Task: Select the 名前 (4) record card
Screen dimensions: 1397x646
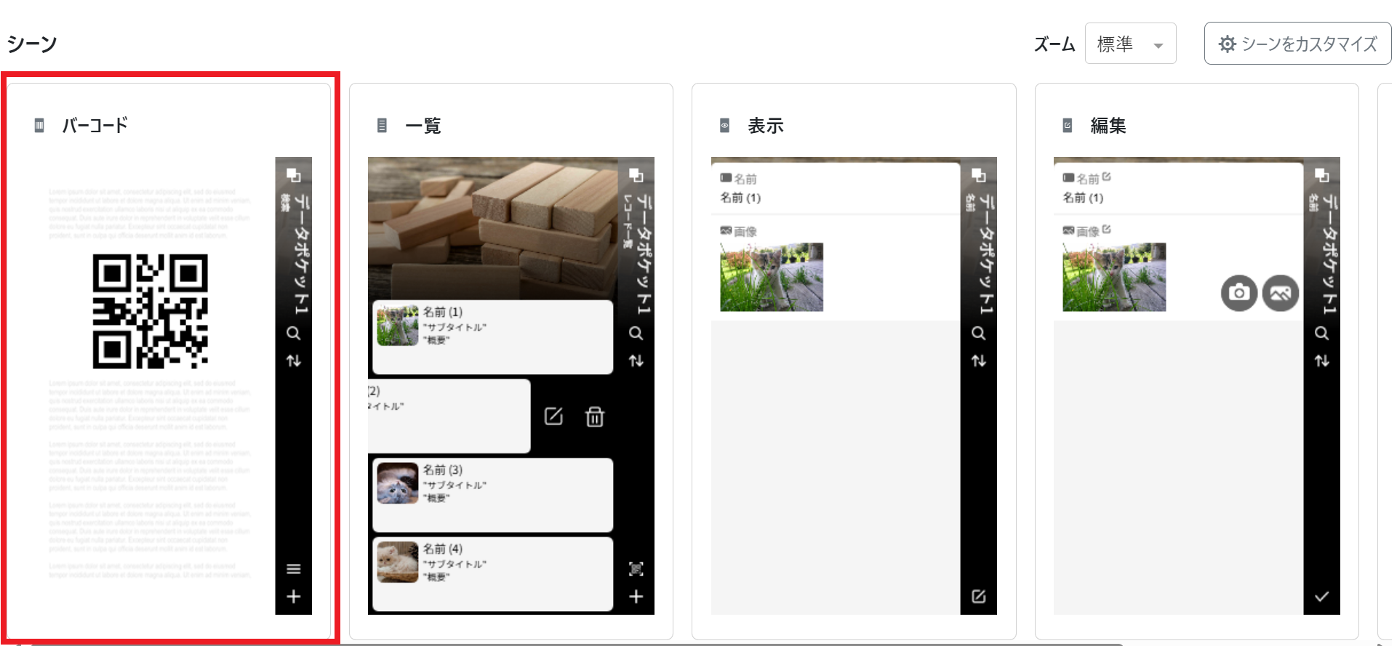Action: click(x=492, y=573)
